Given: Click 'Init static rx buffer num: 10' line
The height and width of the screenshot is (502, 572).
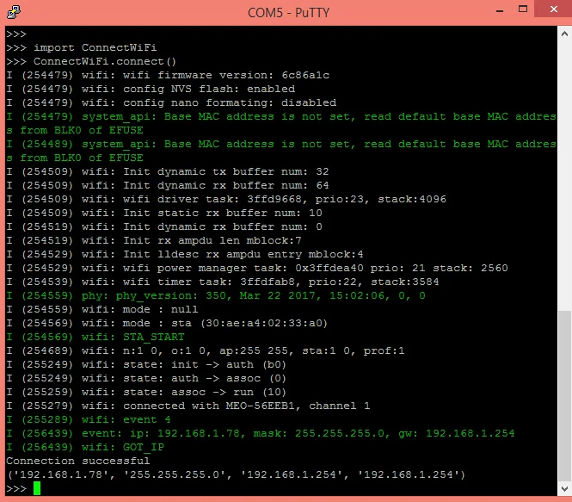Looking at the screenshot, I should (164, 213).
